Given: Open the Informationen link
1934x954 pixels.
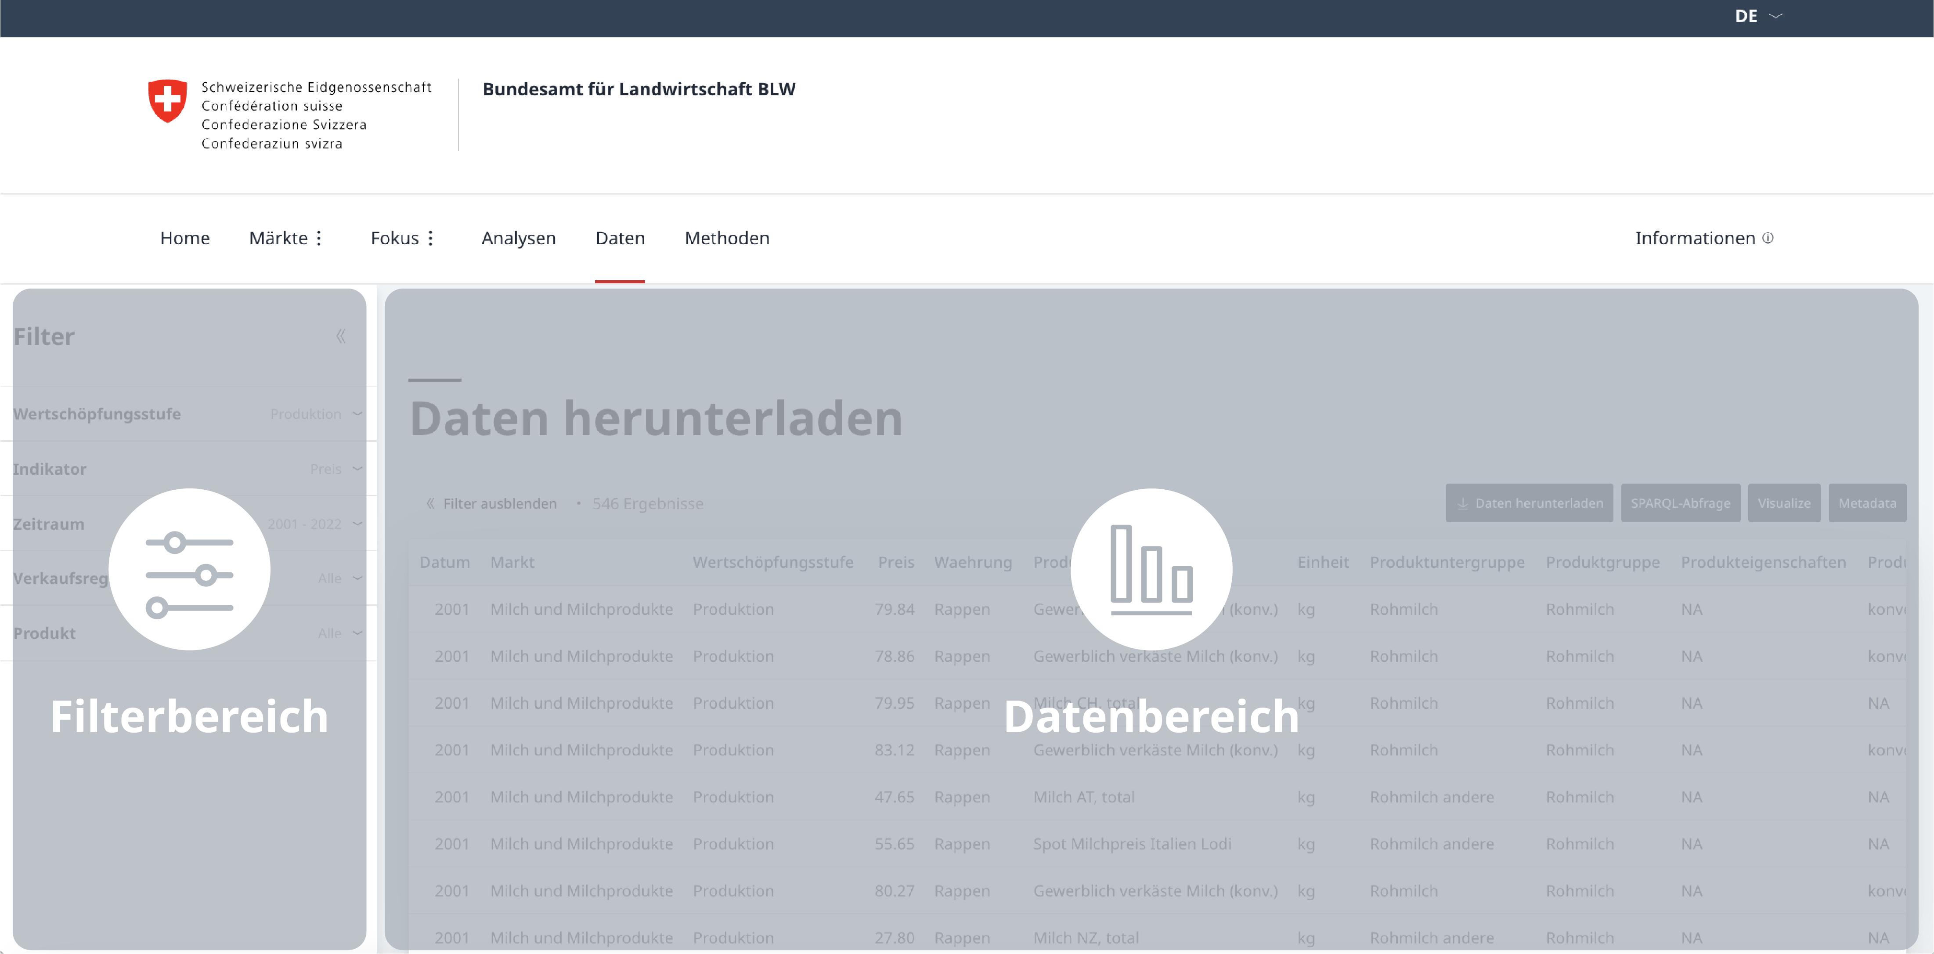Looking at the screenshot, I should (x=1695, y=238).
